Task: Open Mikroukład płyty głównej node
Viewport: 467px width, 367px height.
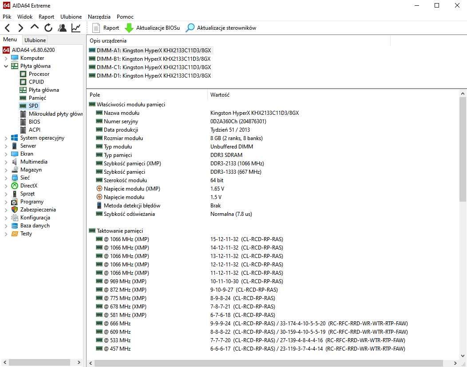Action: (55, 114)
